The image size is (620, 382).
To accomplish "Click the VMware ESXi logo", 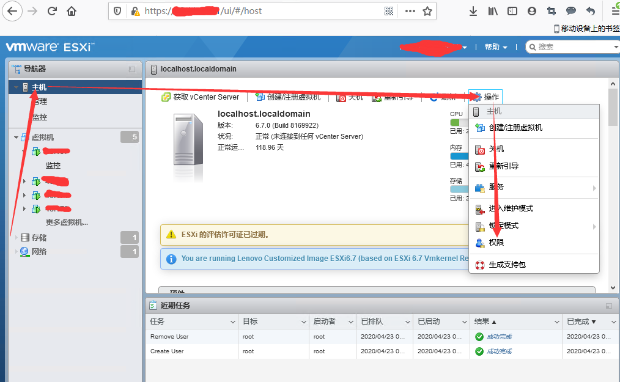I will pos(50,47).
